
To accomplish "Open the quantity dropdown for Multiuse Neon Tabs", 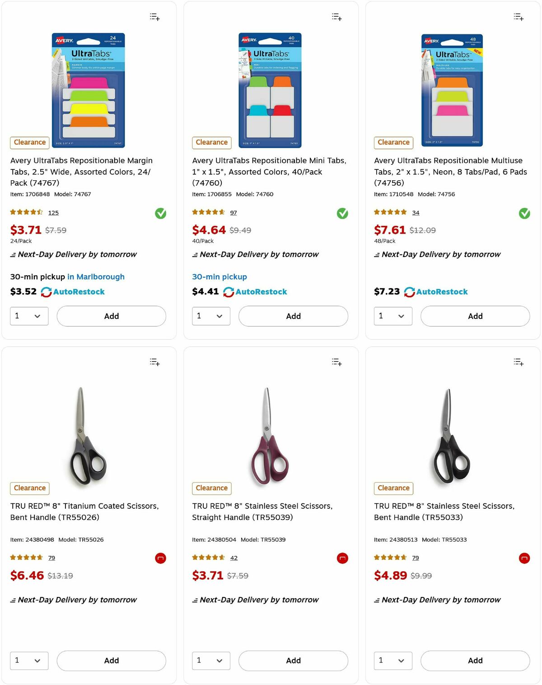I will [392, 316].
